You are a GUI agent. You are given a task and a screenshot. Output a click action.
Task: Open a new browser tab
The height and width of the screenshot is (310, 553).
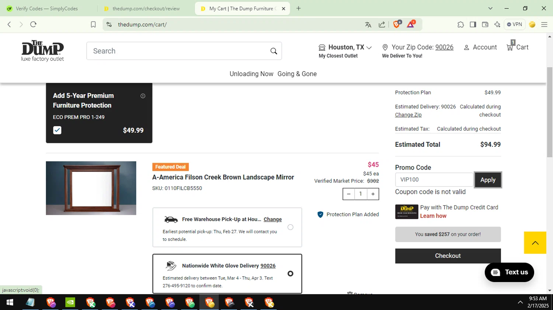299,8
